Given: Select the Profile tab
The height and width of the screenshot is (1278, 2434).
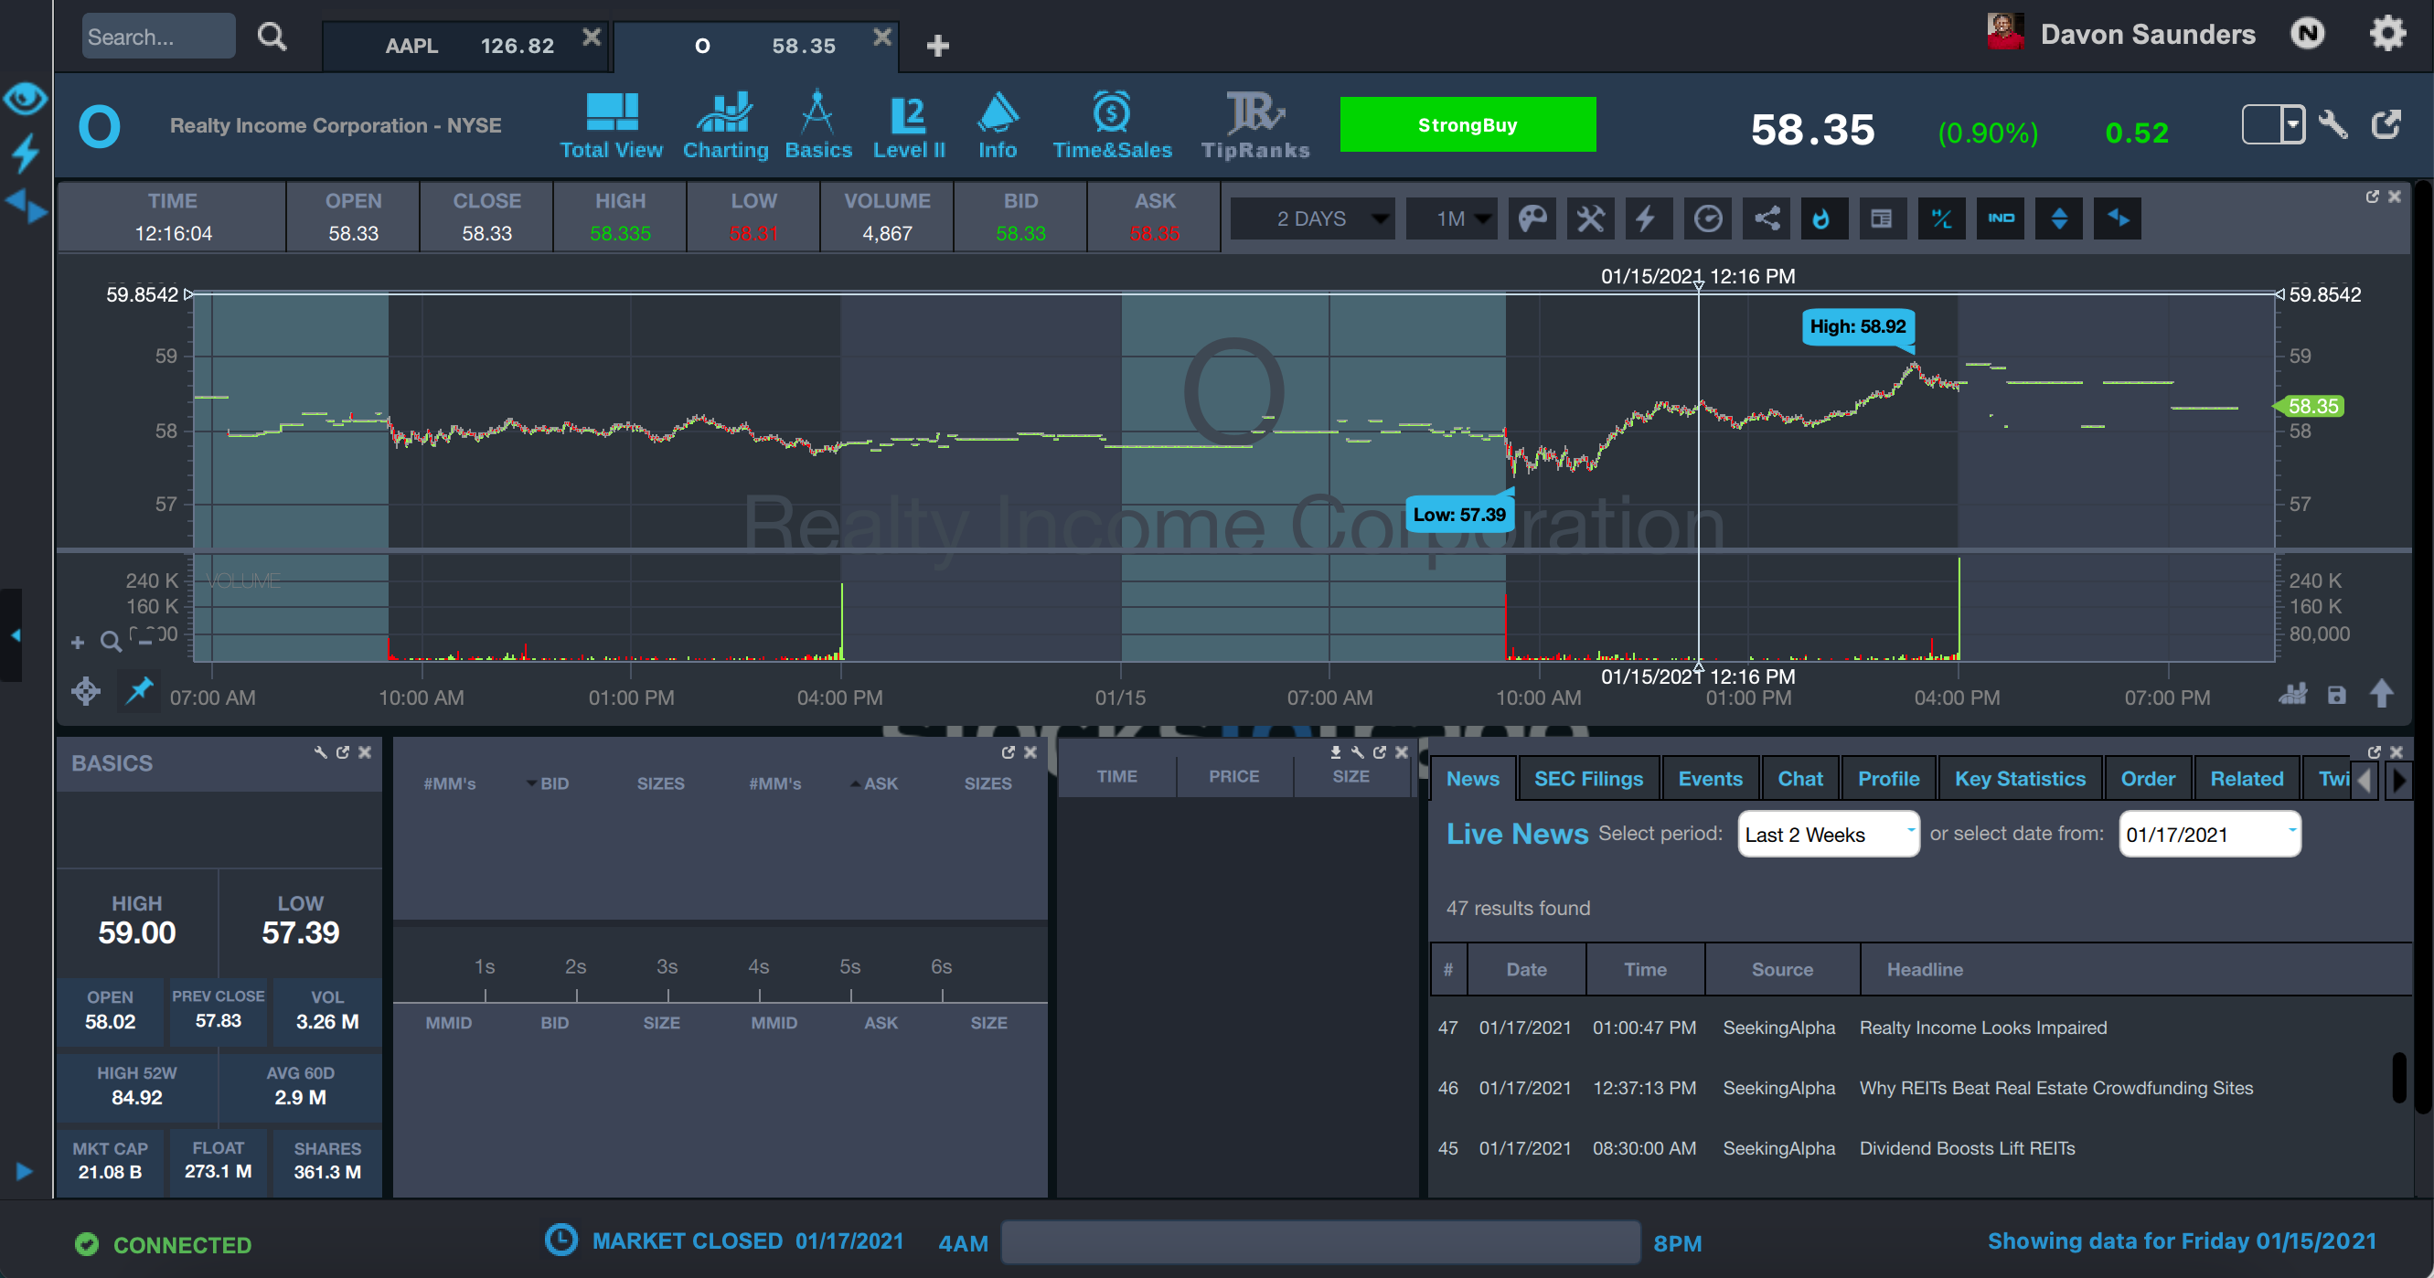Looking at the screenshot, I should pyautogui.click(x=1889, y=779).
